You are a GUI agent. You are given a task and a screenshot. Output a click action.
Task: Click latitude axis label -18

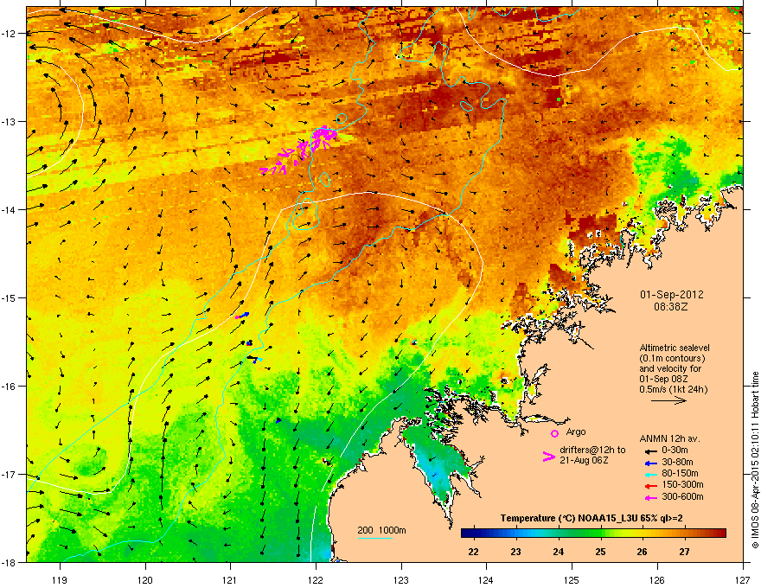click(x=10, y=562)
